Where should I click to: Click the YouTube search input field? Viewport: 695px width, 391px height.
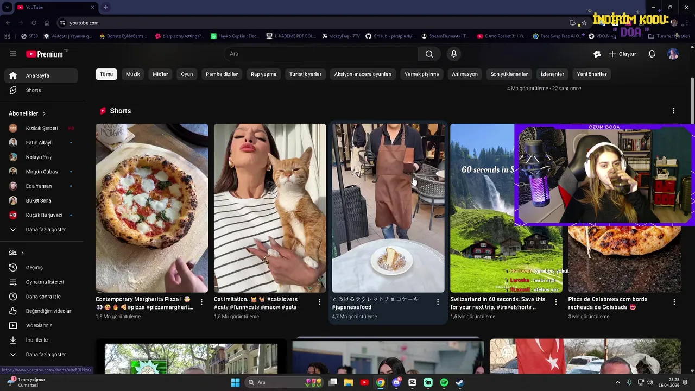[320, 54]
